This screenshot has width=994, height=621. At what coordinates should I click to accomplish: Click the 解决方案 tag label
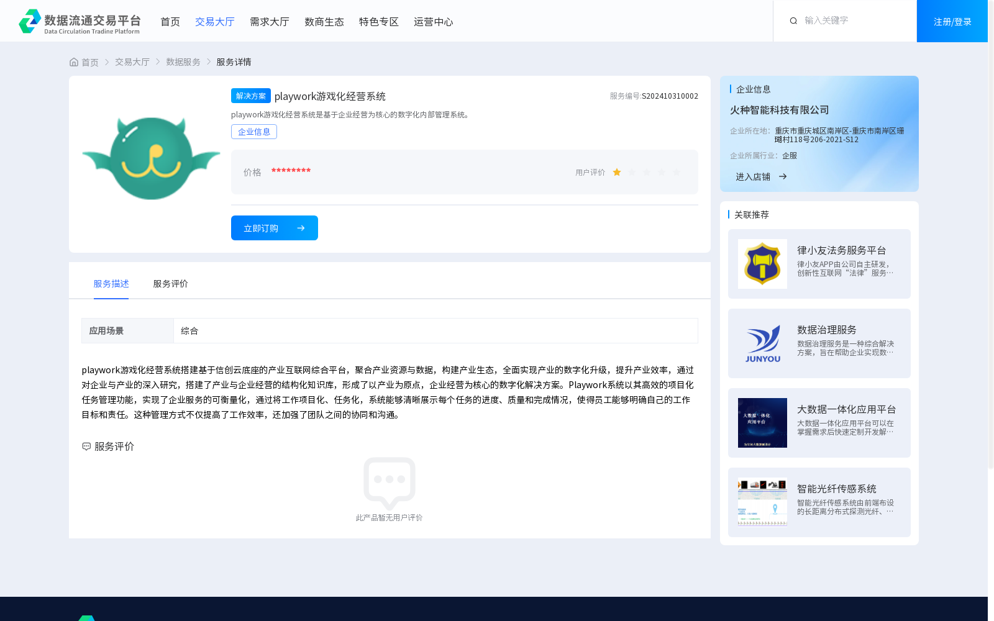[251, 96]
